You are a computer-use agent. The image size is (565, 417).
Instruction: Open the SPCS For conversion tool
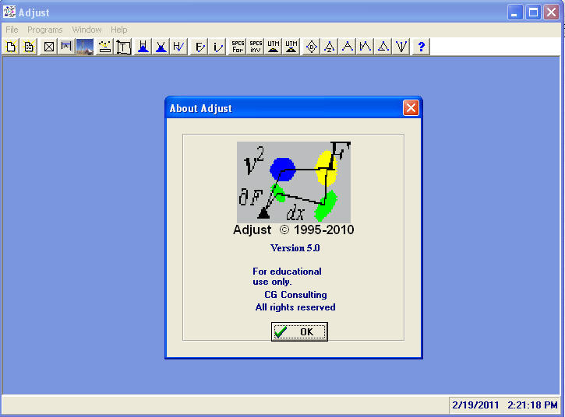click(238, 47)
